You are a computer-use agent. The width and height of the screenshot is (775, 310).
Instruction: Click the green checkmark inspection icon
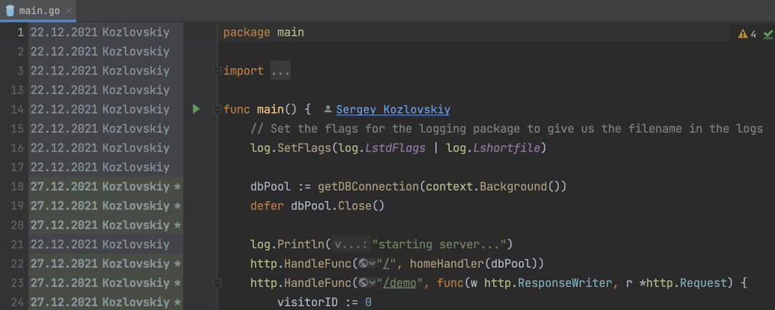(x=768, y=34)
